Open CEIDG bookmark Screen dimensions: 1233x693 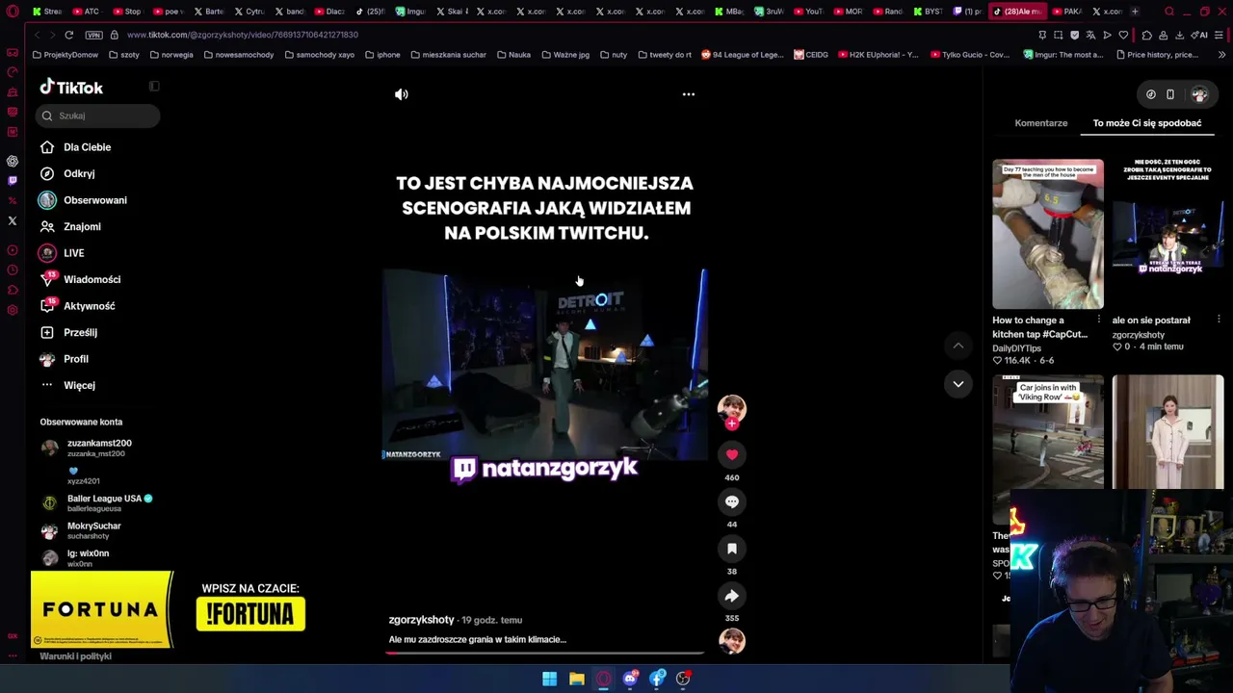pyautogui.click(x=811, y=55)
